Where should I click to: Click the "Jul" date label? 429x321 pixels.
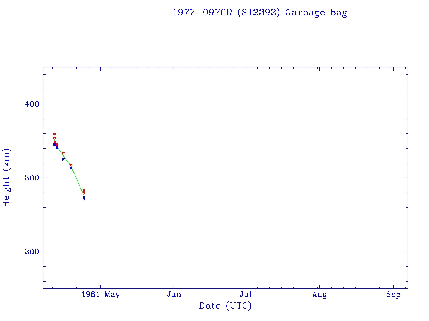tap(246, 295)
